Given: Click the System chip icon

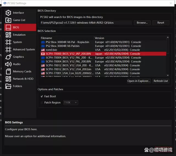Looking at the screenshot, I should 8,42.
